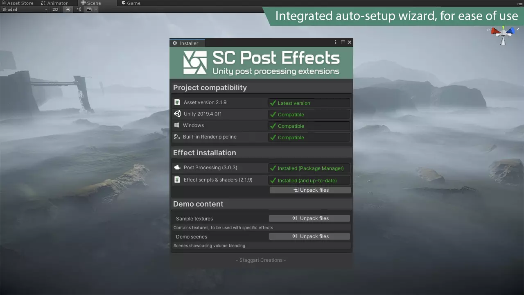Image resolution: width=524 pixels, height=295 pixels.
Task: Click Compatible status for Windows
Action: click(x=309, y=126)
